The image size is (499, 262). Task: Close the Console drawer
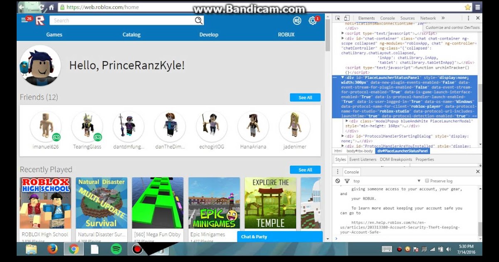[x=478, y=171]
